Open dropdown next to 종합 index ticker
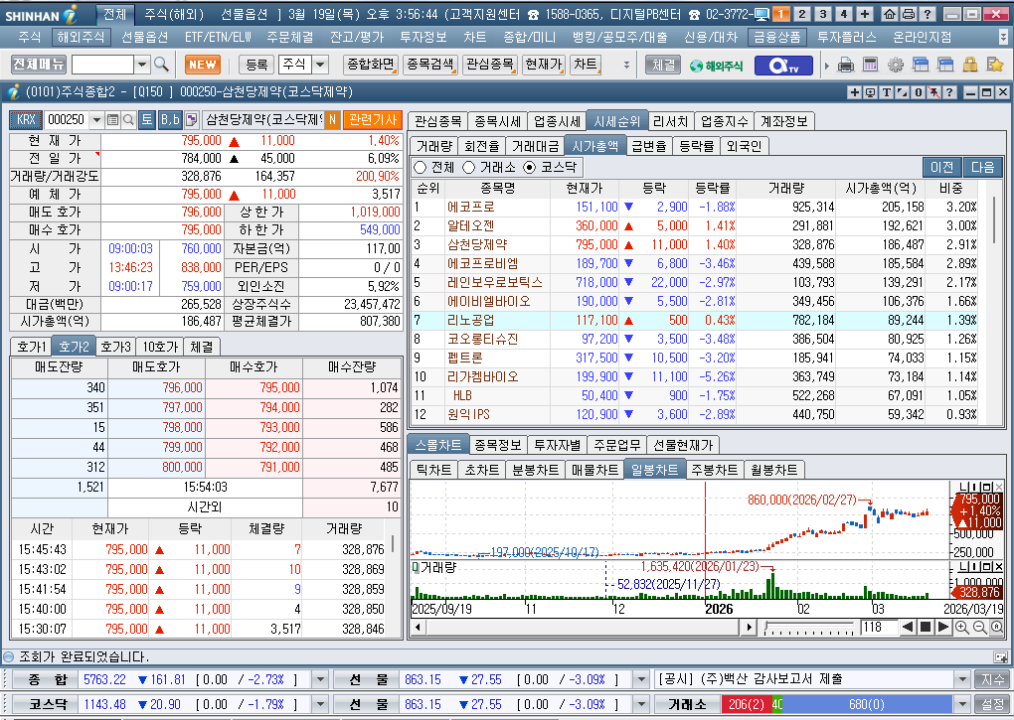 [320, 679]
